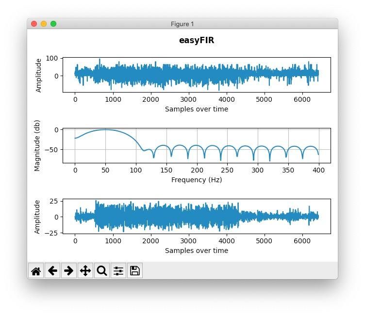Go back to the previous view
Image resolution: width=365 pixels, height=315 pixels.
tap(52, 270)
